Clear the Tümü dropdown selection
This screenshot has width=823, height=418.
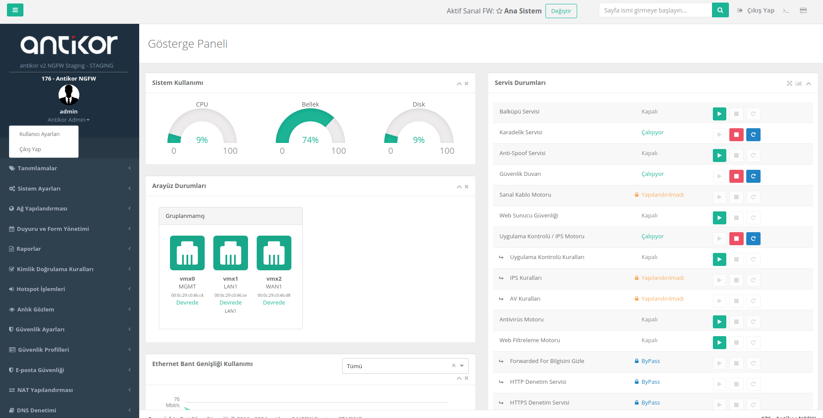pos(454,366)
